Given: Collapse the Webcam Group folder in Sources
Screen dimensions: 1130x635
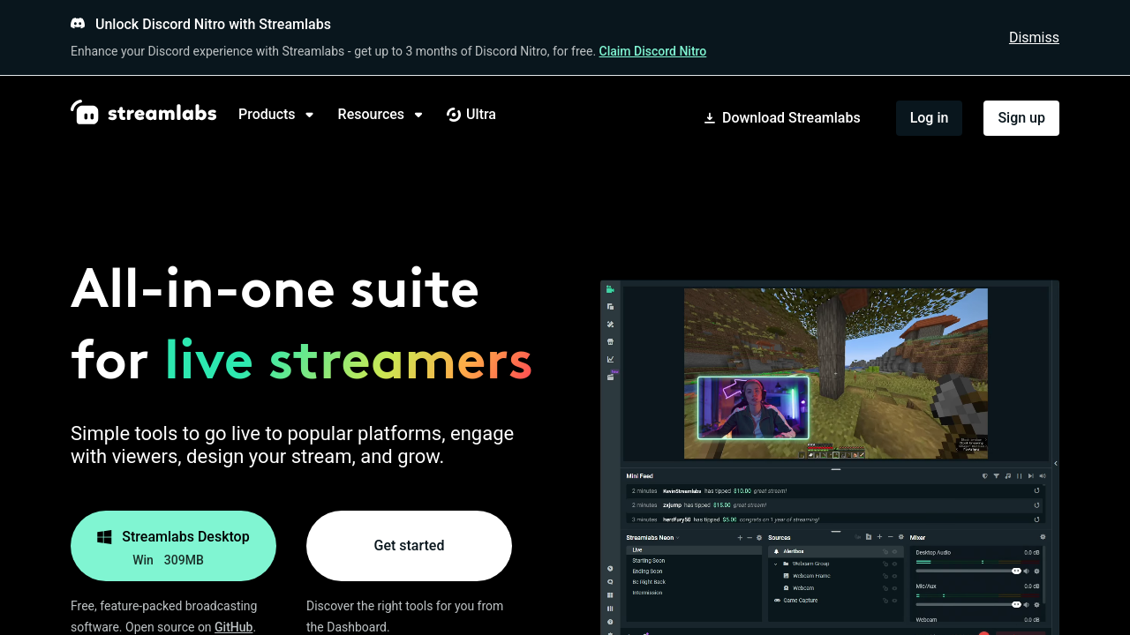Looking at the screenshot, I should [x=776, y=564].
